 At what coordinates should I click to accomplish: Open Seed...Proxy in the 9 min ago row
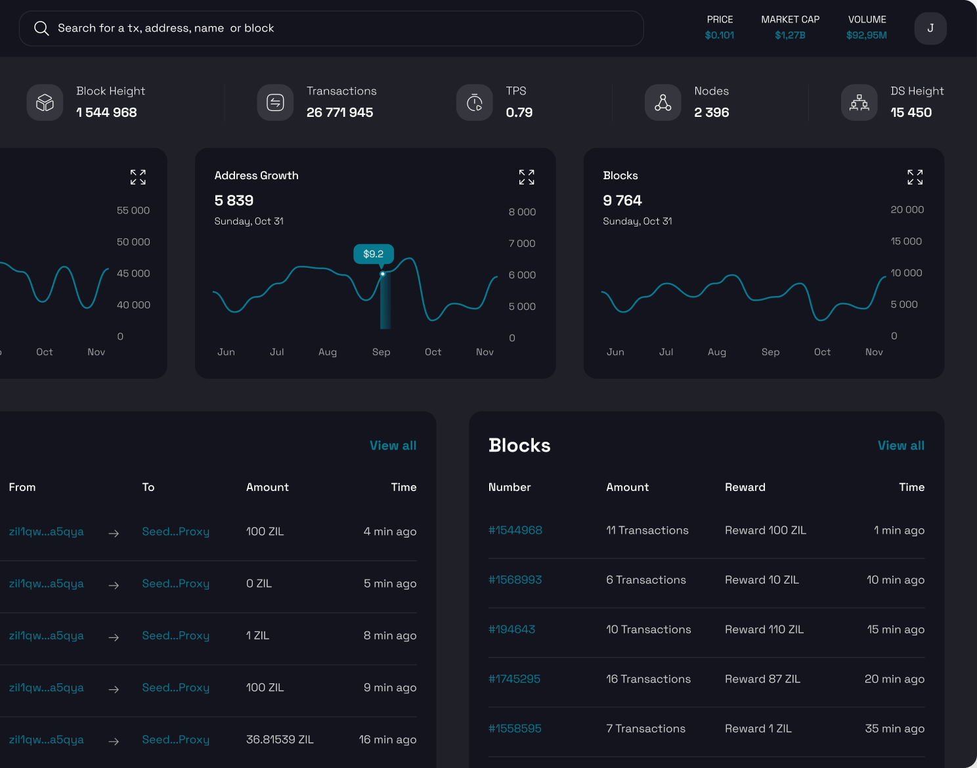(x=176, y=688)
